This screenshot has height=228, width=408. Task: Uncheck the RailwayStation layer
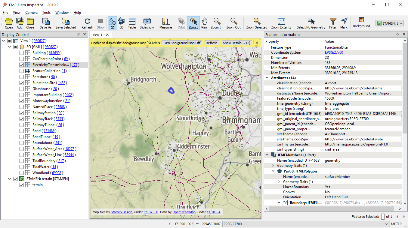pyautogui.click(x=21, y=113)
